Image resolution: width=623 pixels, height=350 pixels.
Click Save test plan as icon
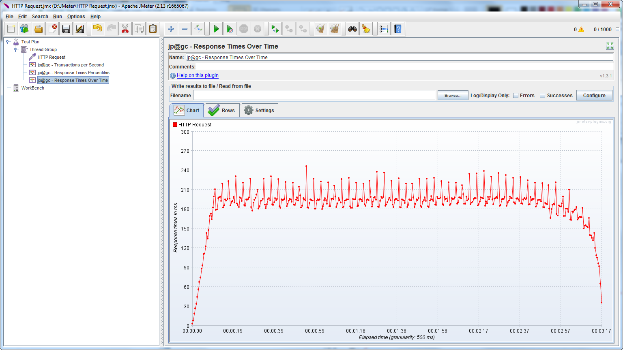click(80, 29)
